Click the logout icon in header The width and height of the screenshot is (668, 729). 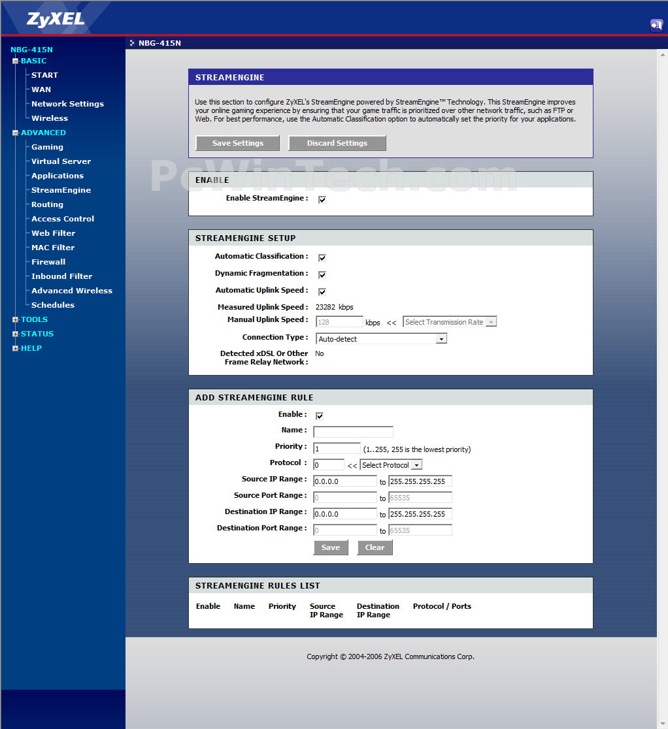(656, 25)
